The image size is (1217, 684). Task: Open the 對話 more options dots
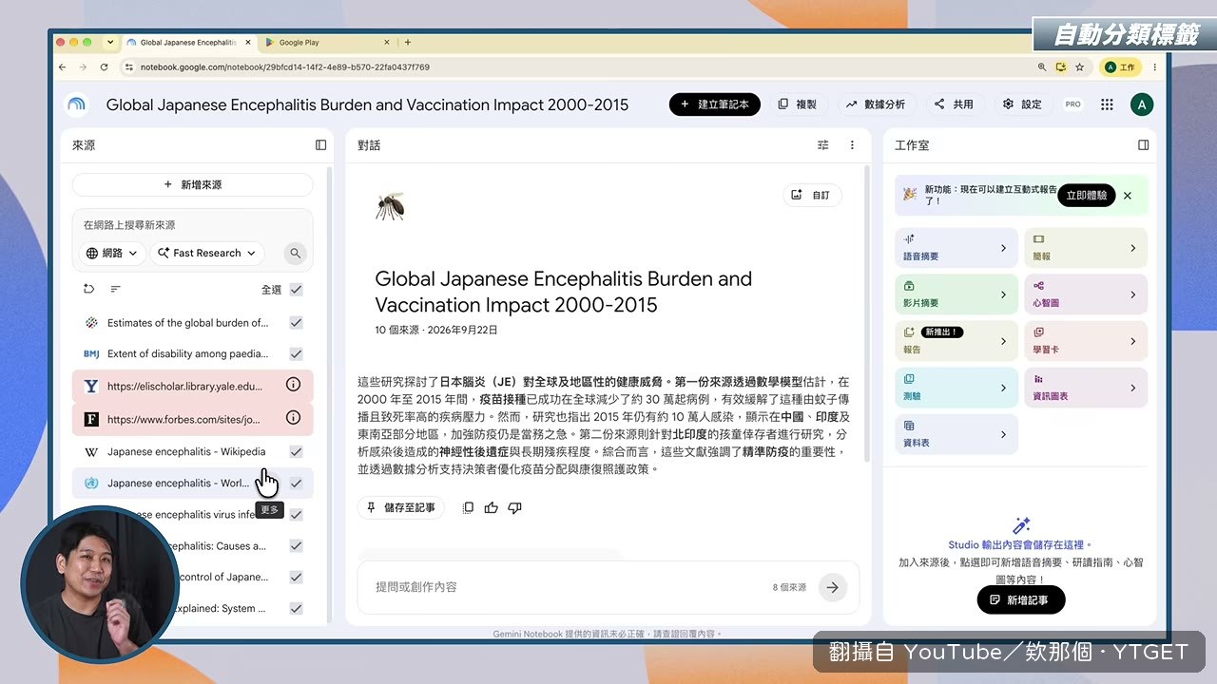(852, 145)
